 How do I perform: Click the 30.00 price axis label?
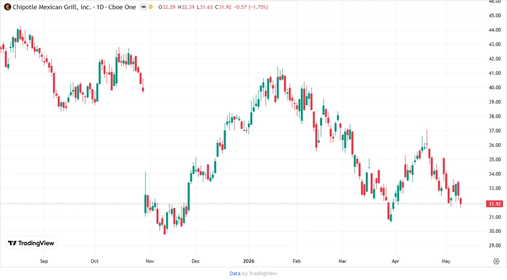click(495, 231)
